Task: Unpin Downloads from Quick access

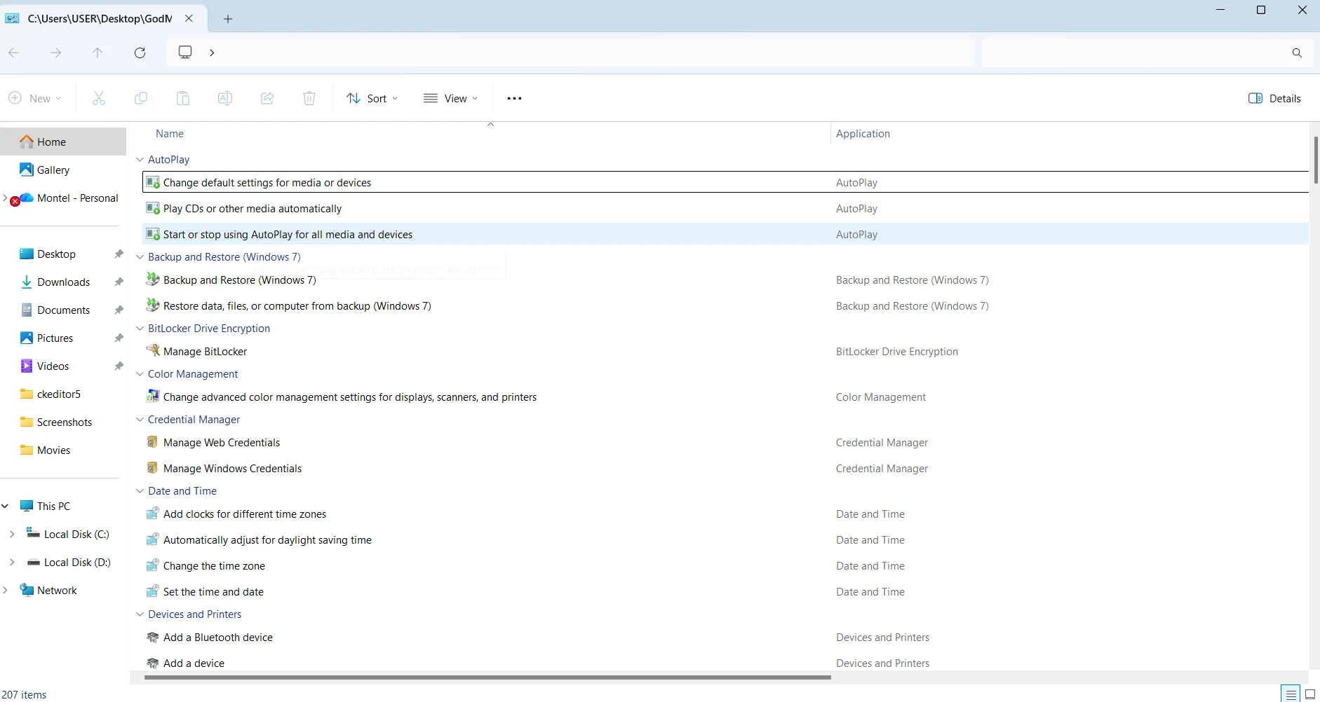Action: coord(119,282)
